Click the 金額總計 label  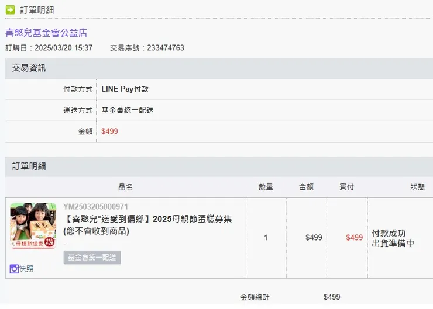[x=255, y=297]
